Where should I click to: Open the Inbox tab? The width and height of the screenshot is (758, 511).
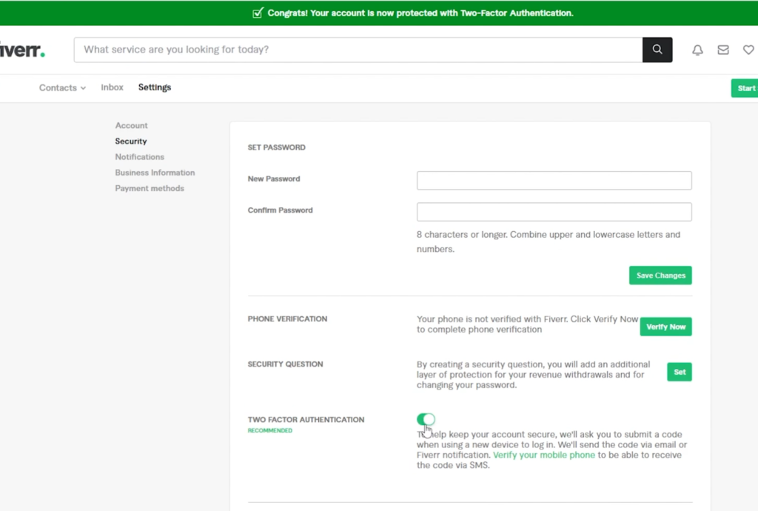pos(113,87)
